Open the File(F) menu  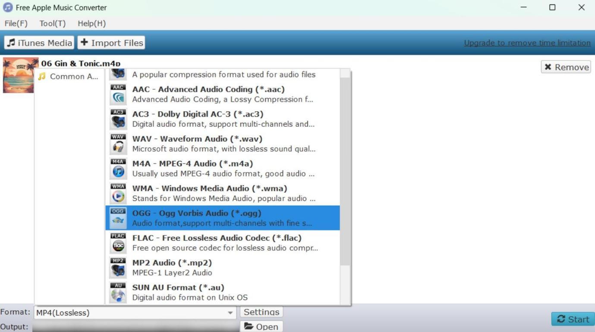[16, 24]
